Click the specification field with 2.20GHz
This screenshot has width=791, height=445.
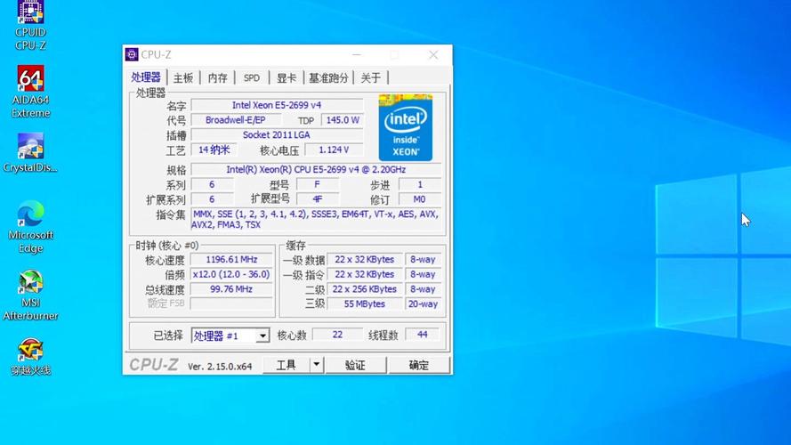tap(316, 169)
